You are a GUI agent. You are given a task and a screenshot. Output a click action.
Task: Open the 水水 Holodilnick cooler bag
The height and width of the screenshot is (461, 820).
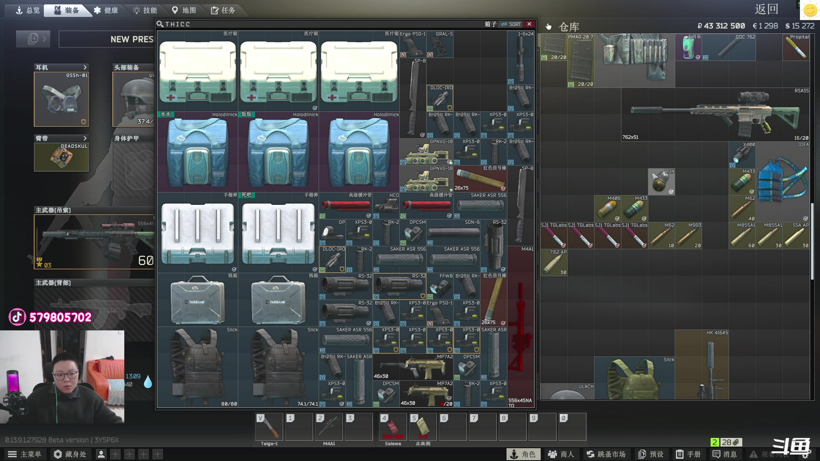coord(198,152)
